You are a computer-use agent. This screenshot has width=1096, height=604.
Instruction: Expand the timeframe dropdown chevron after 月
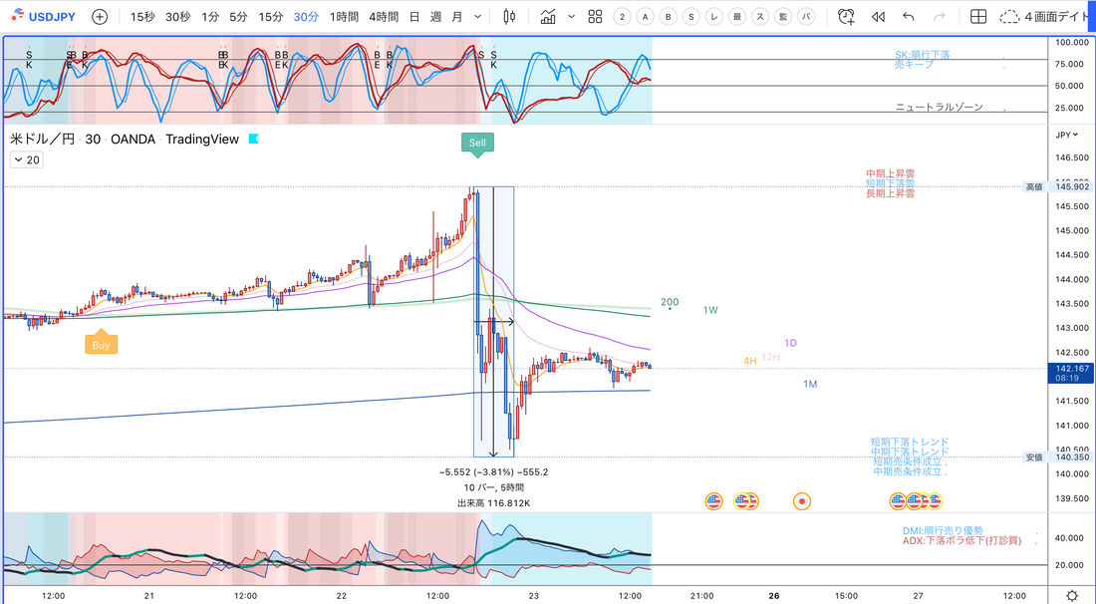pos(479,17)
